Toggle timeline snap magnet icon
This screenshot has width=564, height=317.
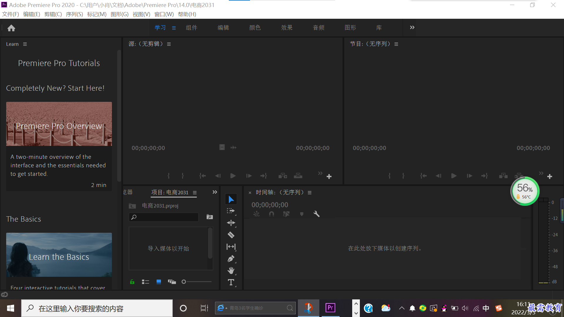tap(271, 214)
